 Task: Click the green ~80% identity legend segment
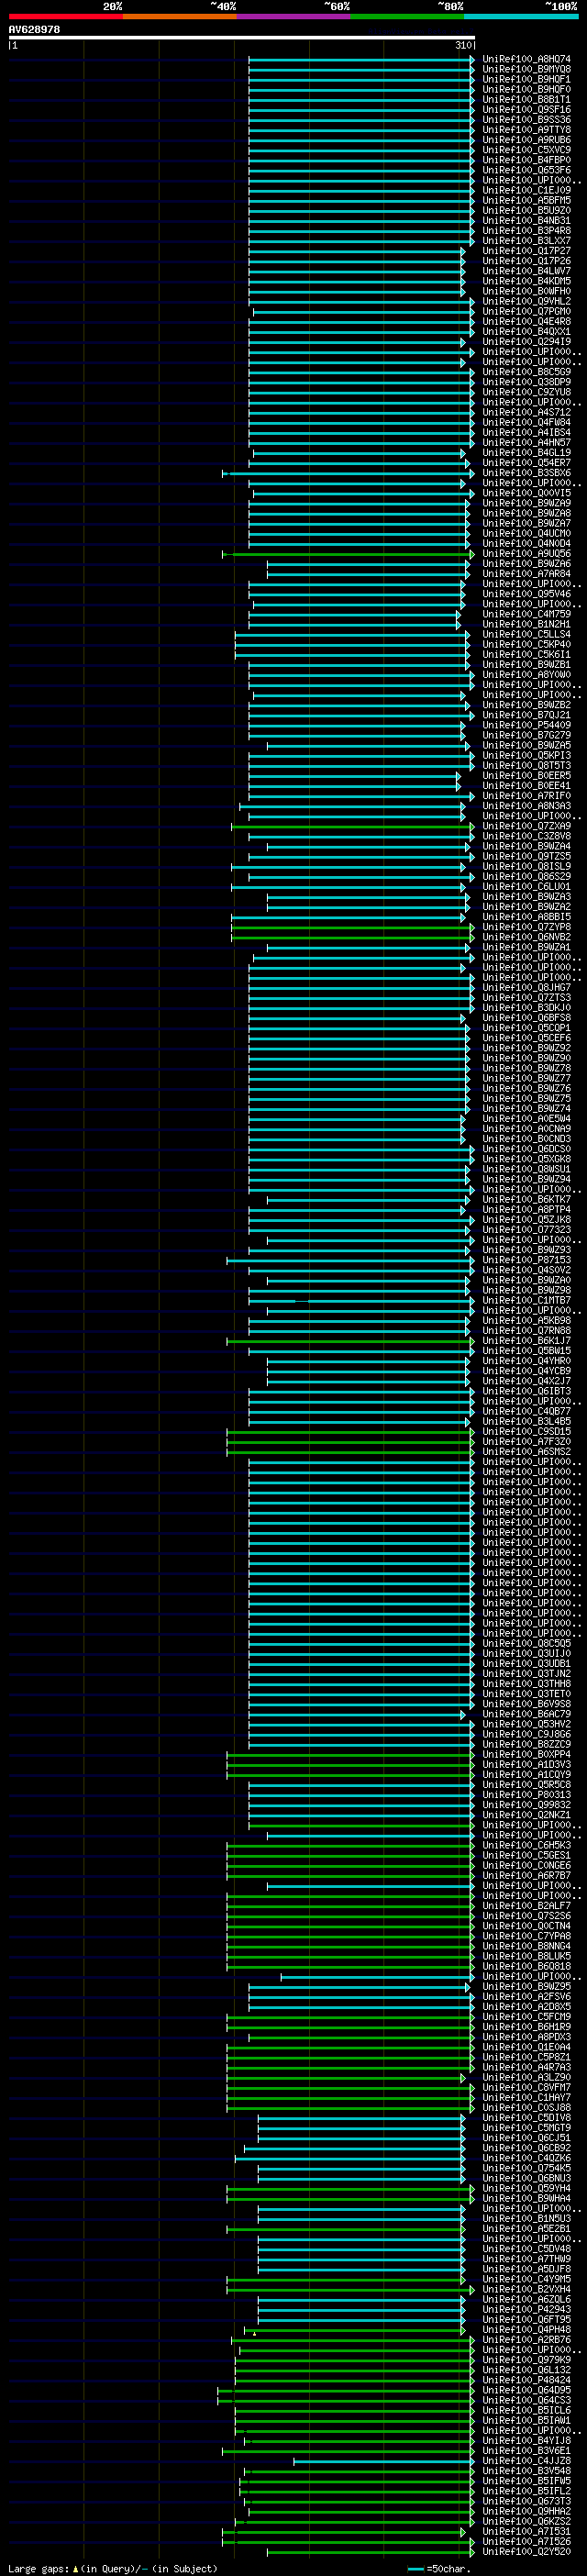coord(407,17)
